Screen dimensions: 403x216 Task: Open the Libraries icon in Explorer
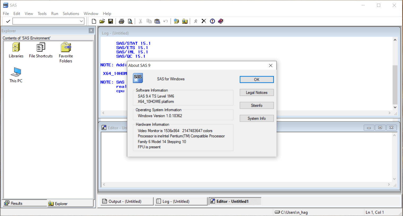pyautogui.click(x=16, y=50)
